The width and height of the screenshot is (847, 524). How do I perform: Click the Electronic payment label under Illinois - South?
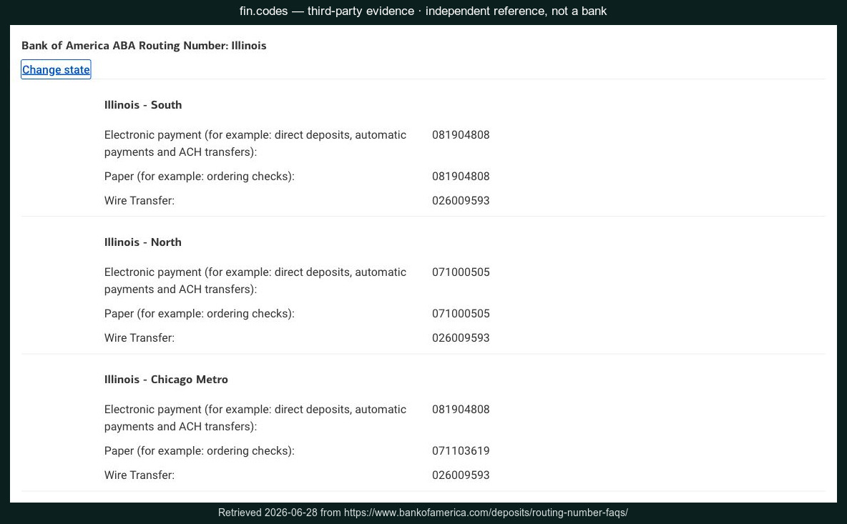click(255, 143)
